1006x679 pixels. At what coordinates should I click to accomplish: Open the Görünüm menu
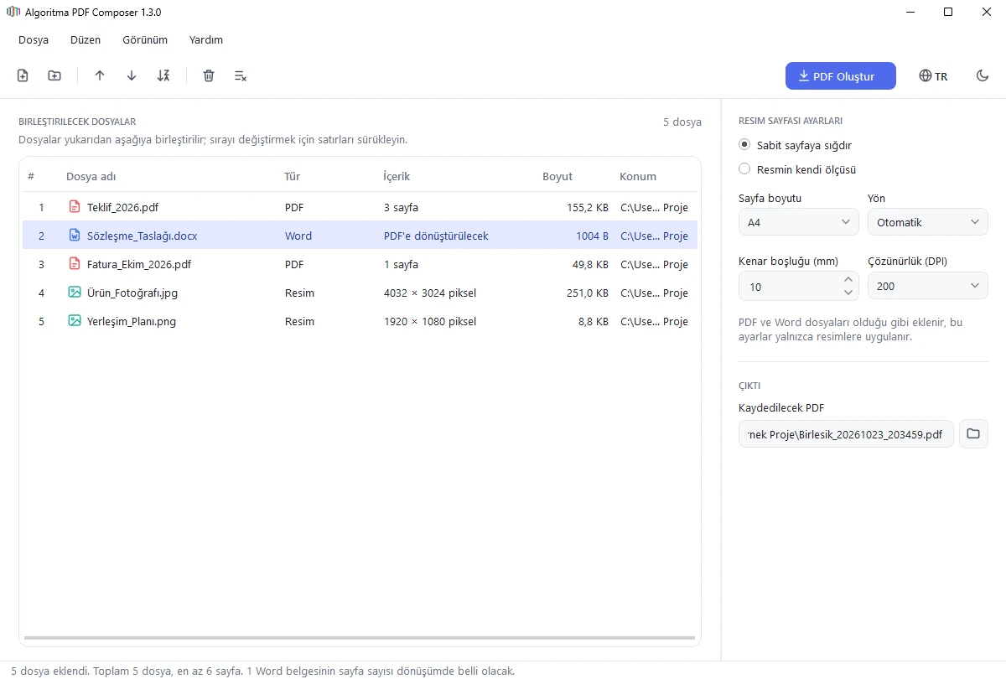click(x=145, y=39)
